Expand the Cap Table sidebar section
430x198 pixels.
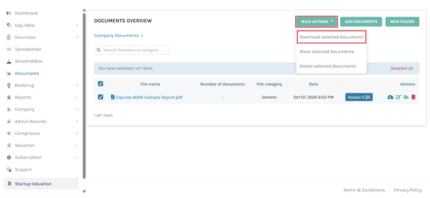[76, 26]
